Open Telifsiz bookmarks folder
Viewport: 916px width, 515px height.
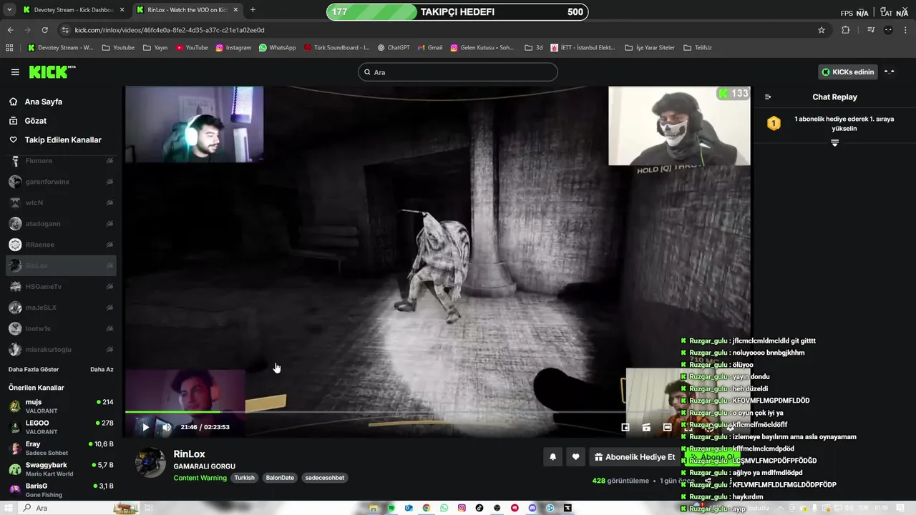coord(698,48)
